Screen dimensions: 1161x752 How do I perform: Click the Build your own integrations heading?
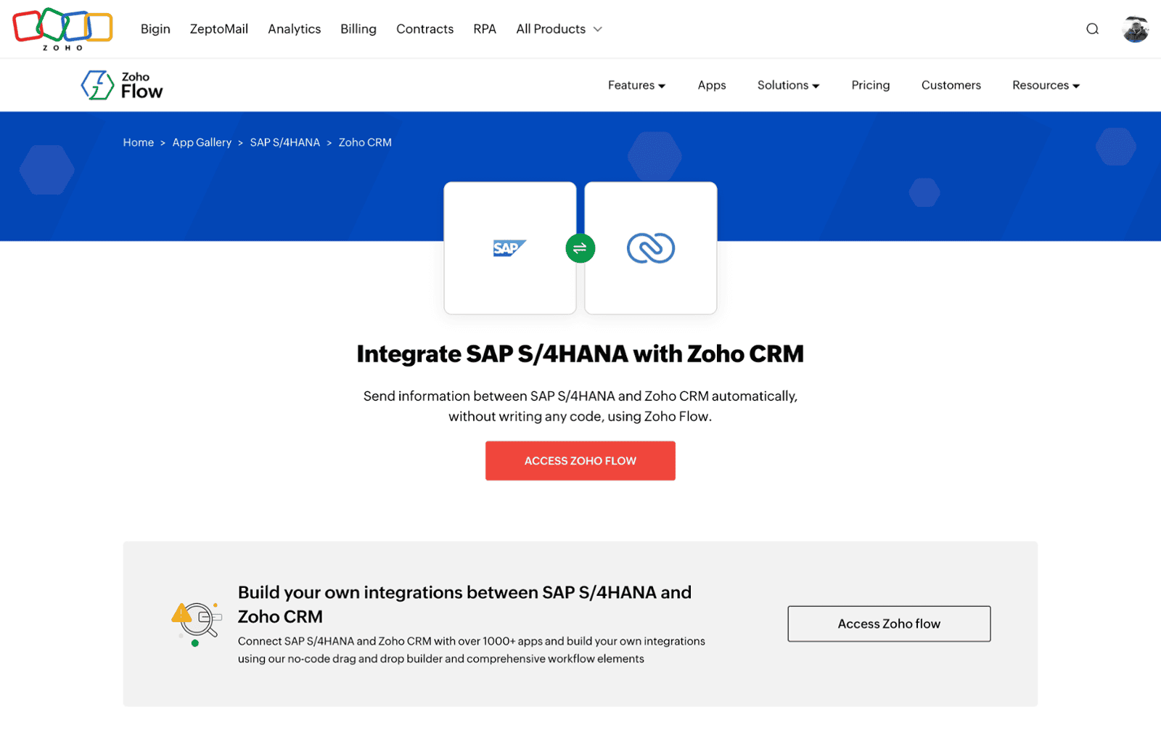[464, 604]
